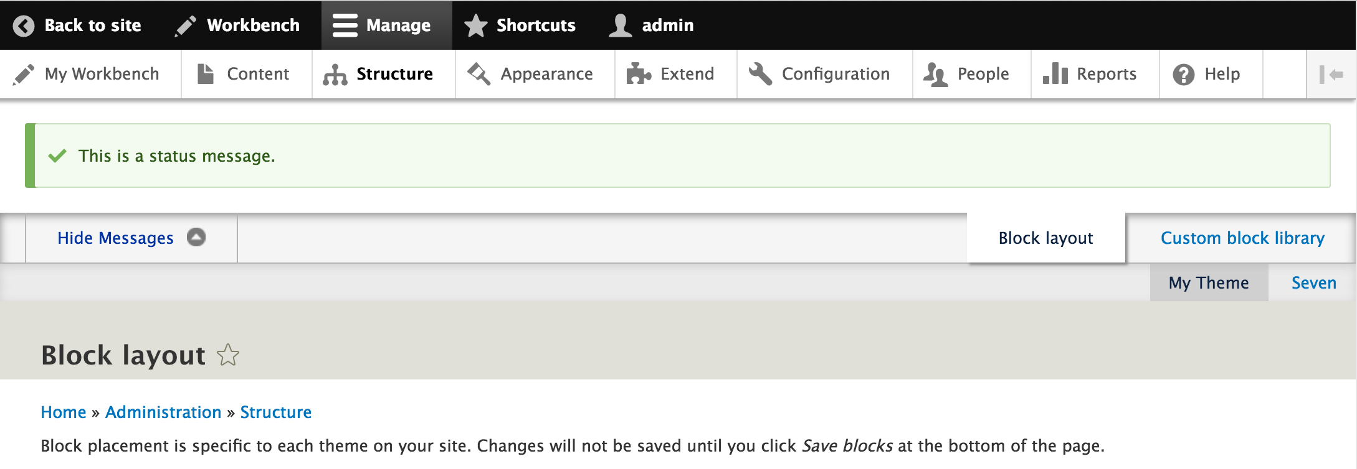Select the Seven theme tab
Screen dimensions: 1357x469
coord(1313,283)
